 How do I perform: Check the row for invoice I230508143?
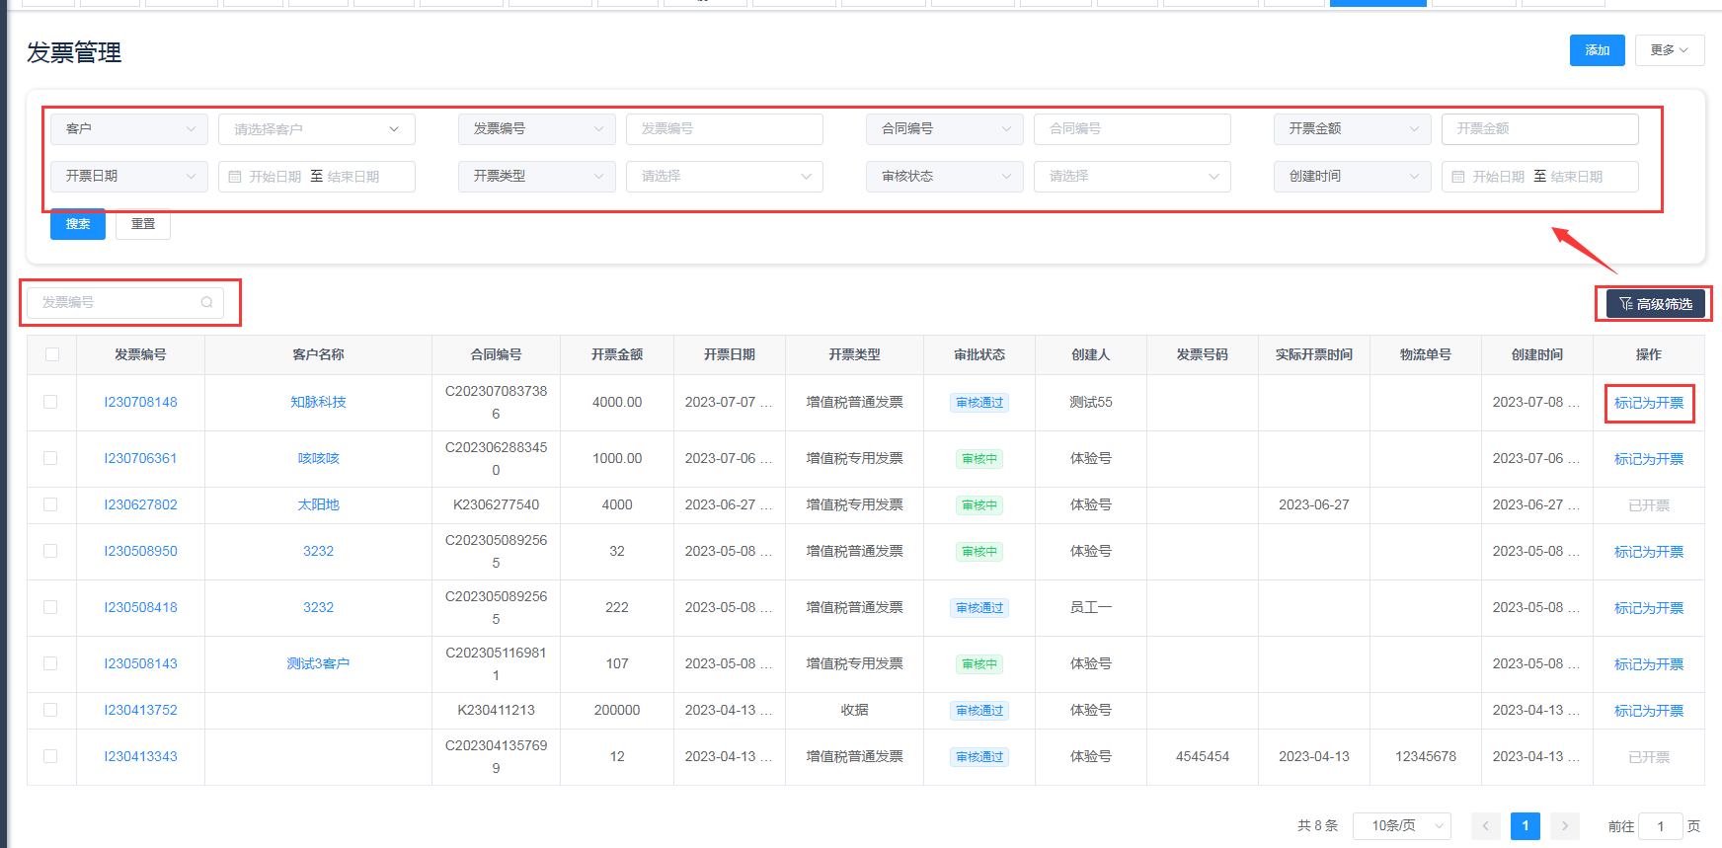click(50, 663)
